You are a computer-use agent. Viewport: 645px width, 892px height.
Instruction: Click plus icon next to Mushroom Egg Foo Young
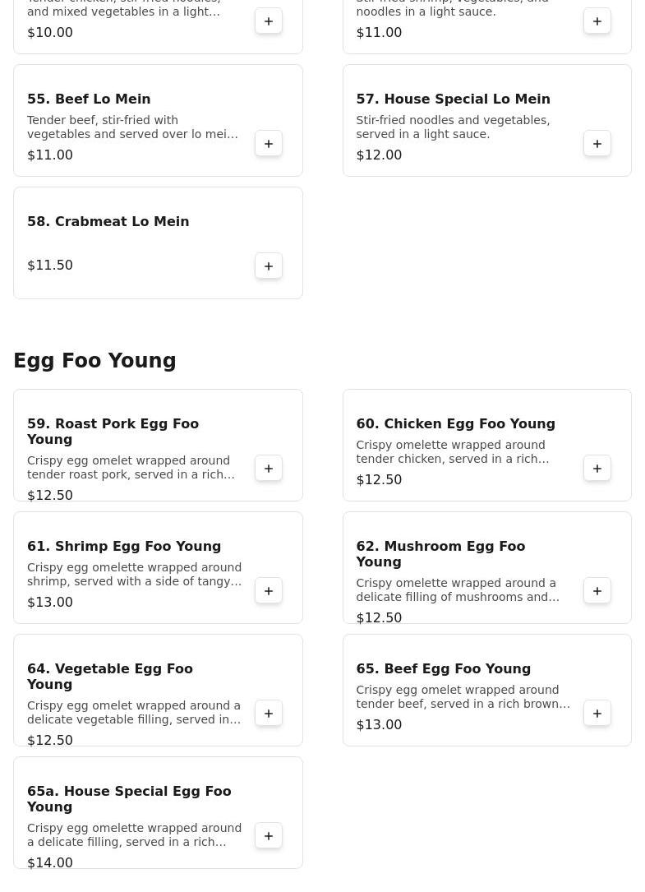[597, 591]
